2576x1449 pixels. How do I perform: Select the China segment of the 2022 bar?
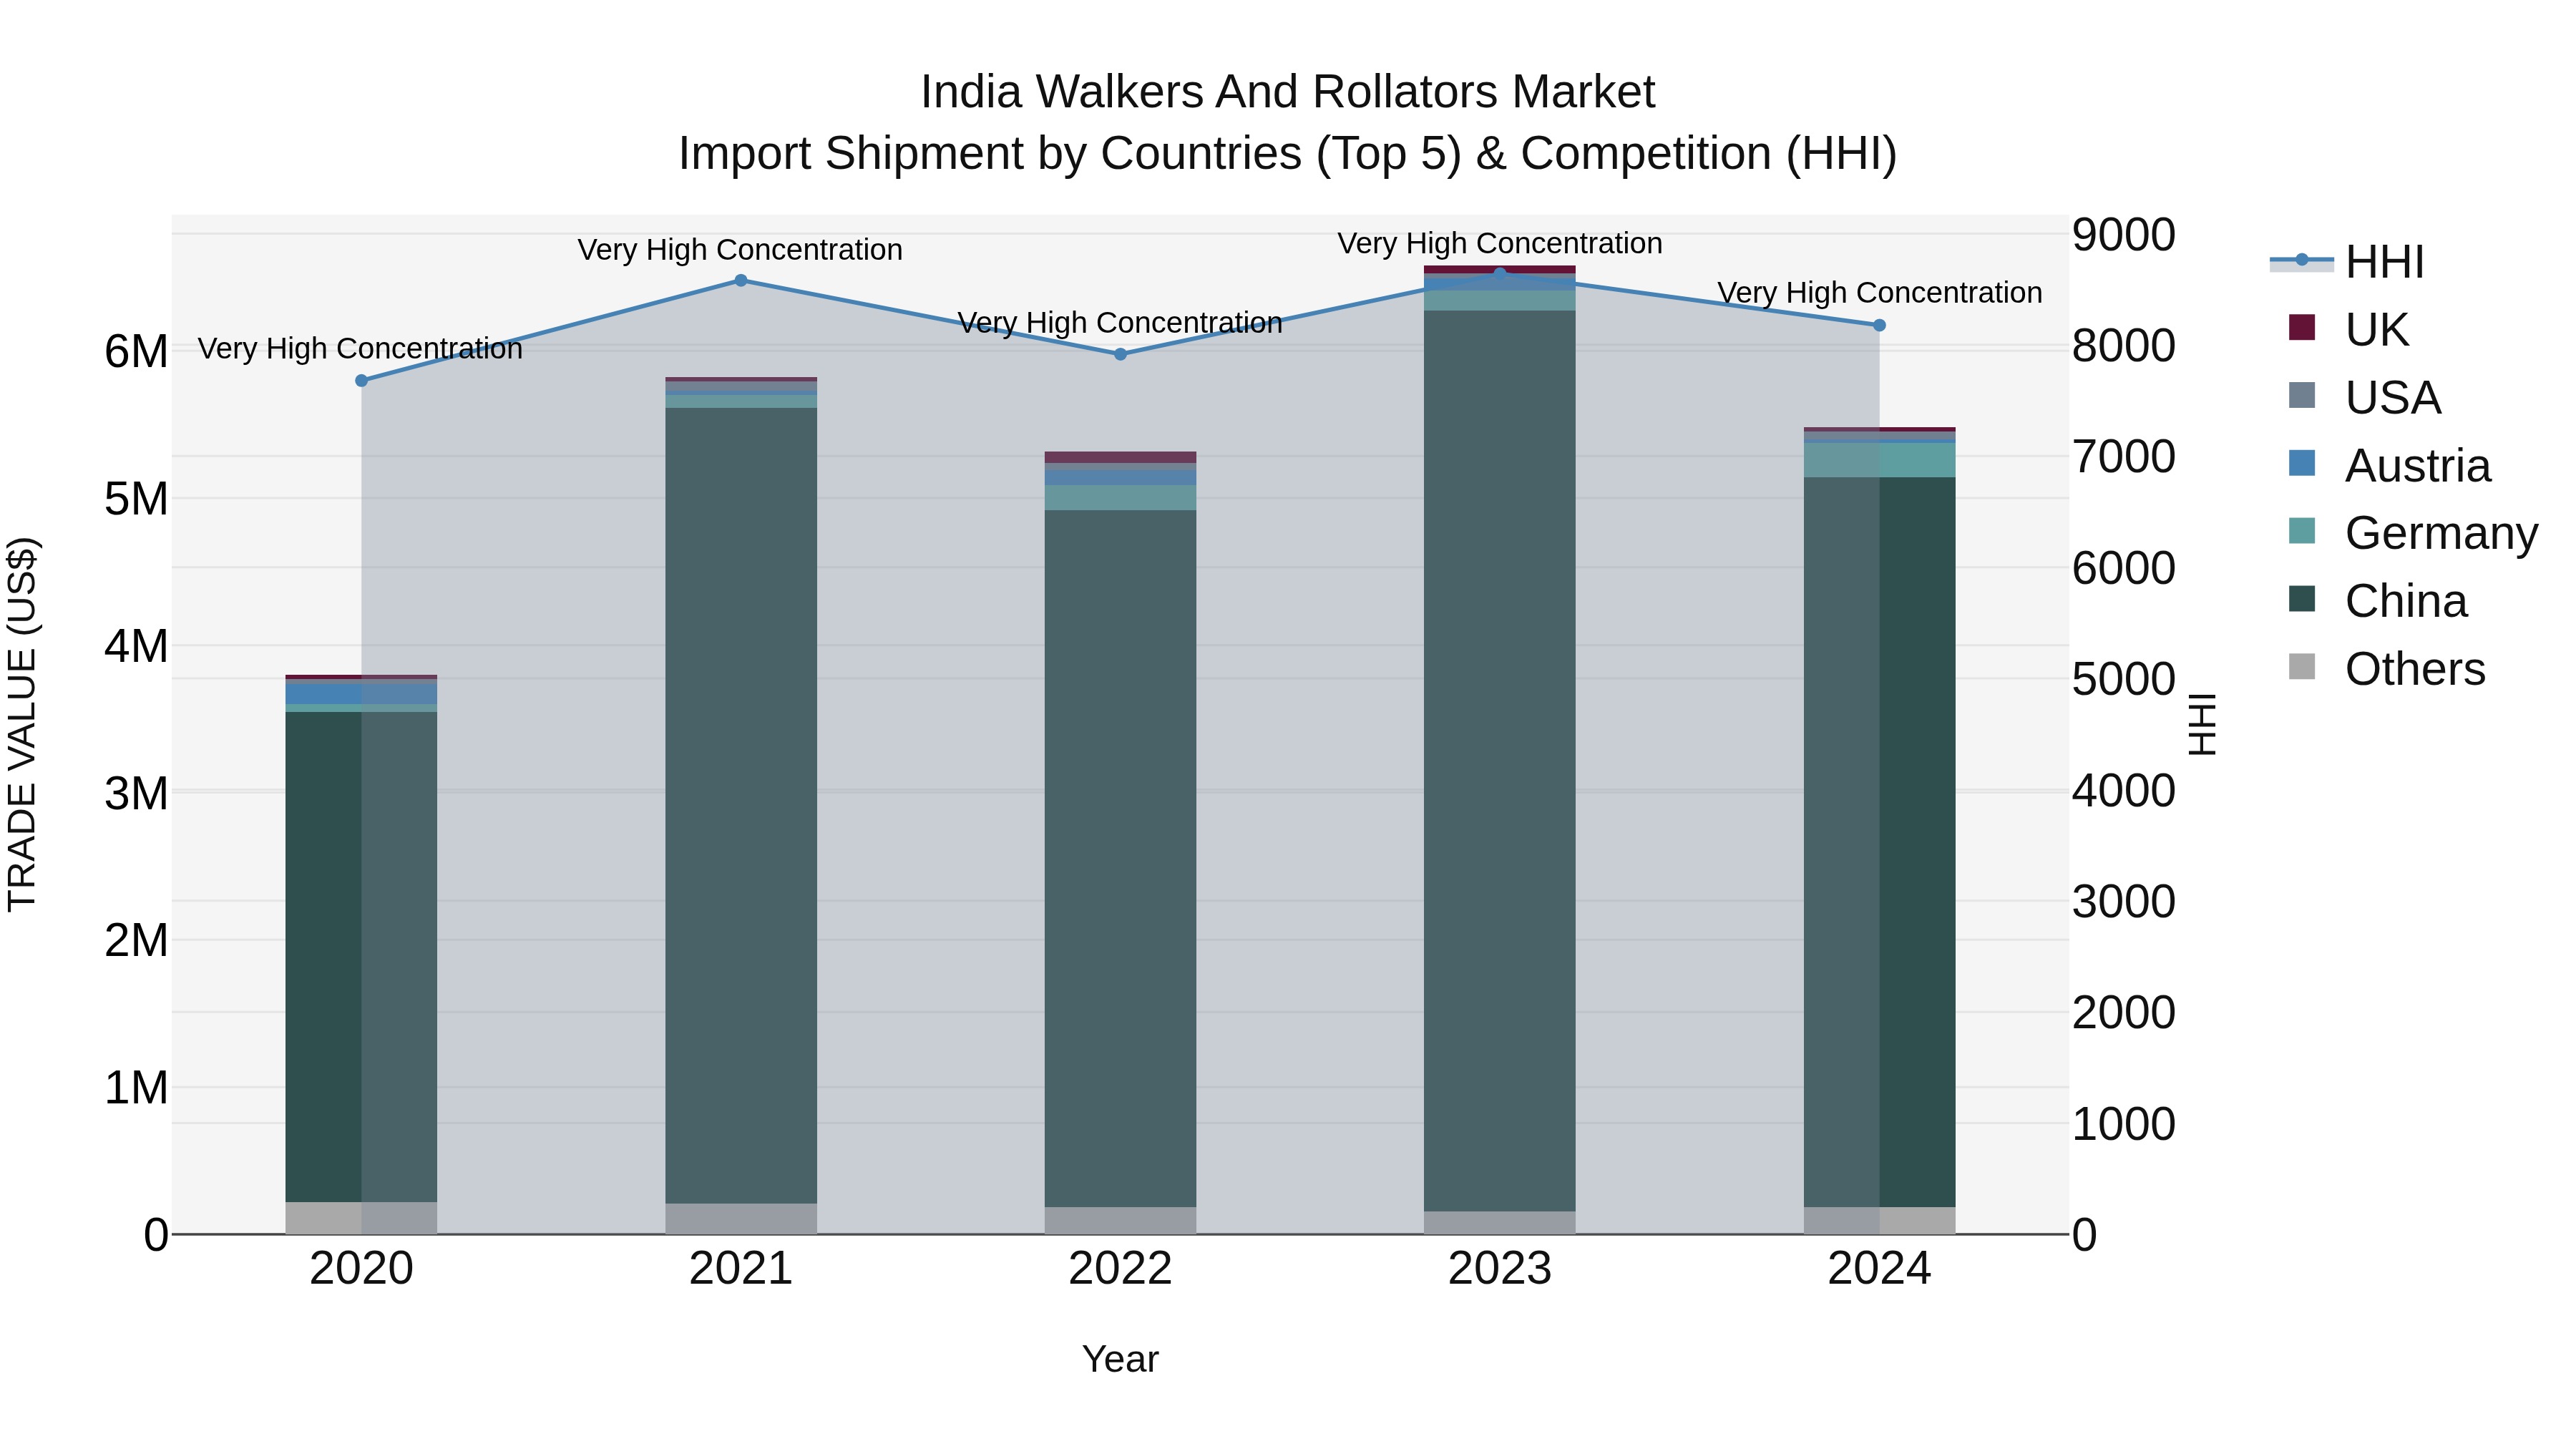1120,859
